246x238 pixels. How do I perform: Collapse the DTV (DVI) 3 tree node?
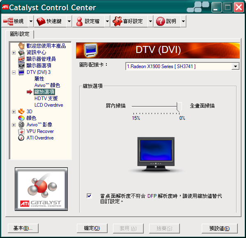coord(14,73)
